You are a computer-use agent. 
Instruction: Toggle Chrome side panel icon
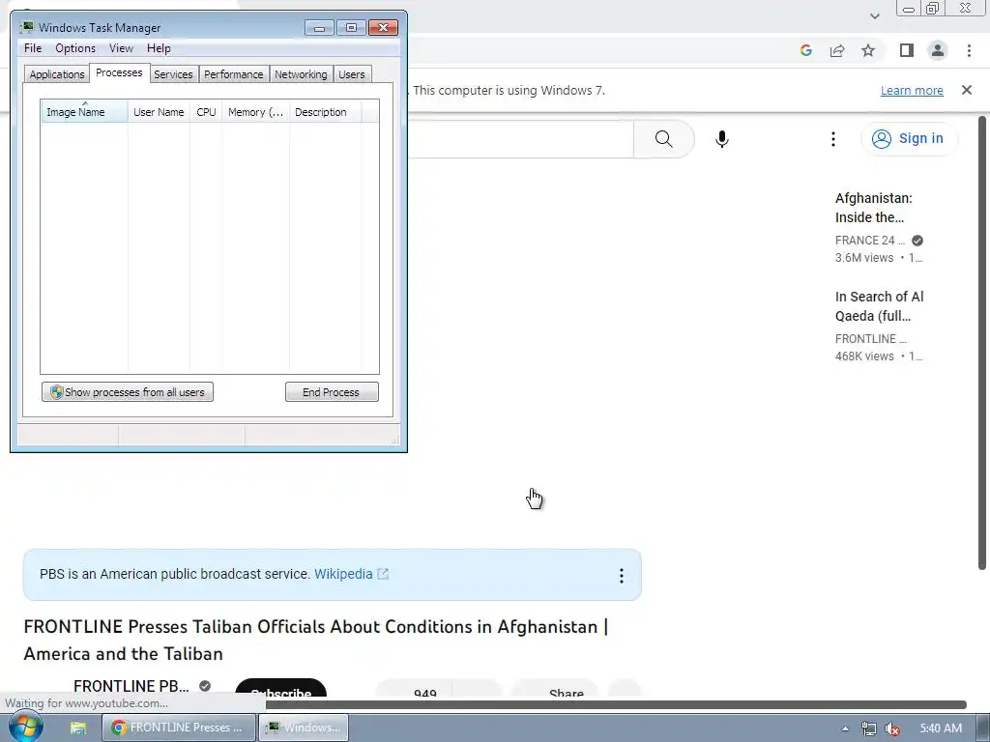click(907, 50)
